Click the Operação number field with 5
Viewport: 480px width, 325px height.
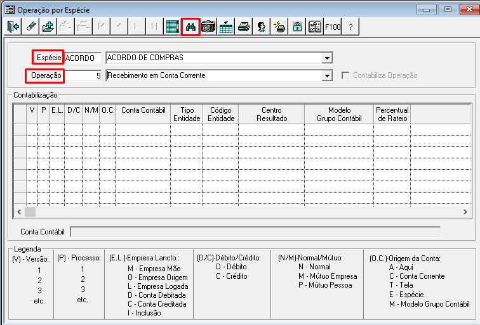click(83, 75)
